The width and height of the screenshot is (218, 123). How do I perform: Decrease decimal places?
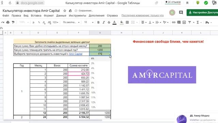(x=44, y=22)
